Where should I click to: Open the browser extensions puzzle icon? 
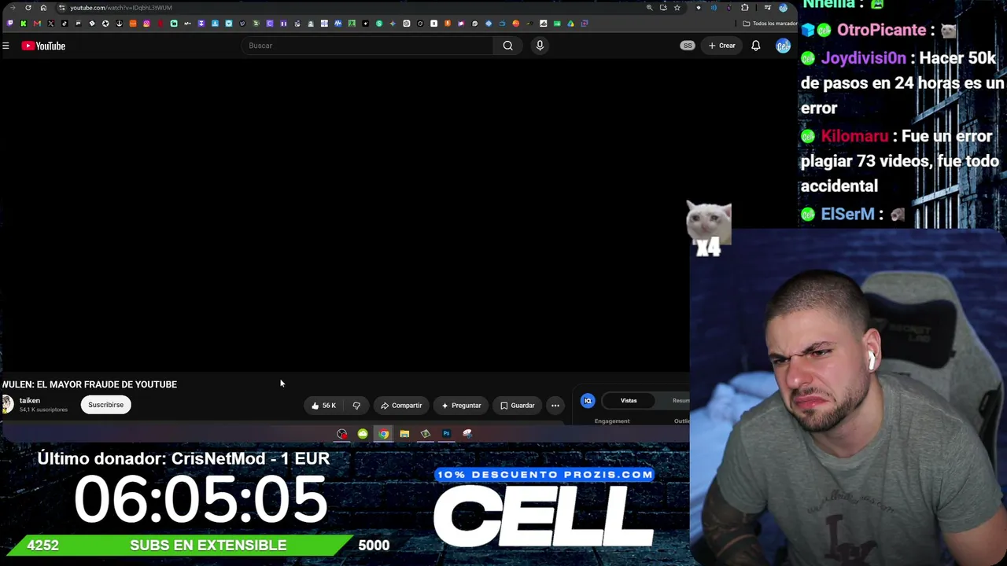pos(745,8)
